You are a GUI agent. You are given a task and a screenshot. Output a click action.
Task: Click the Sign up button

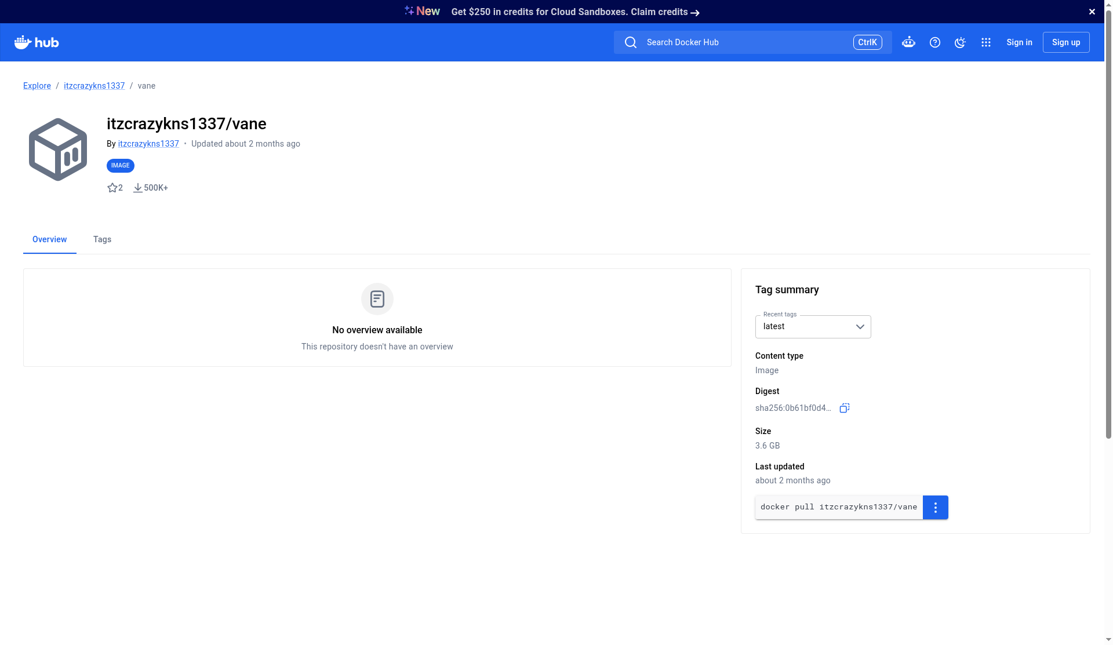pos(1066,42)
